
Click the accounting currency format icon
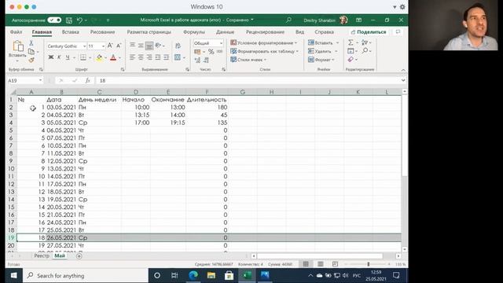coord(197,52)
